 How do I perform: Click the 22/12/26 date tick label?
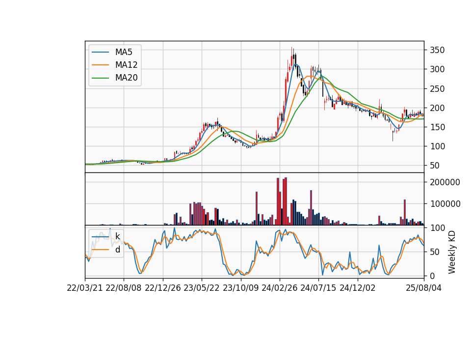coord(163,288)
